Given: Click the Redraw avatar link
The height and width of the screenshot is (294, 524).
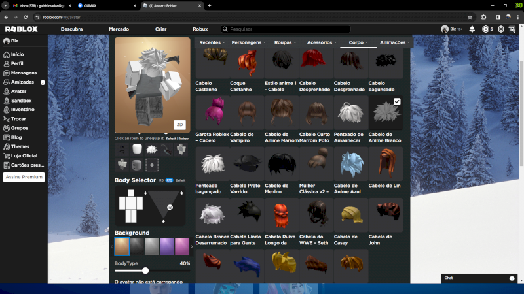Looking at the screenshot, I should click(183, 139).
